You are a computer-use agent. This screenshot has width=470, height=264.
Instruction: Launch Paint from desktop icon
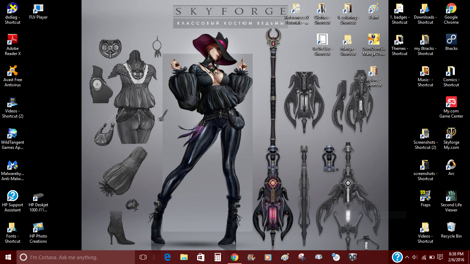click(374, 11)
